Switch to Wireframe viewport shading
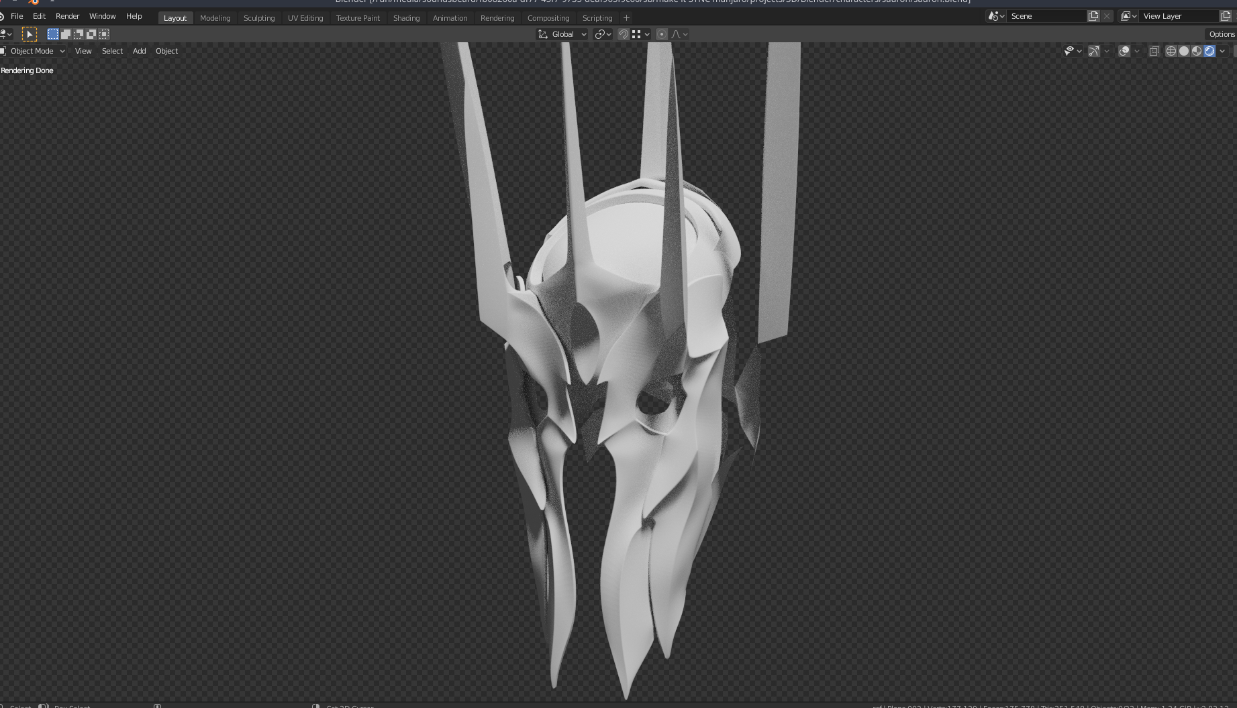Image resolution: width=1237 pixels, height=708 pixels. (x=1171, y=51)
